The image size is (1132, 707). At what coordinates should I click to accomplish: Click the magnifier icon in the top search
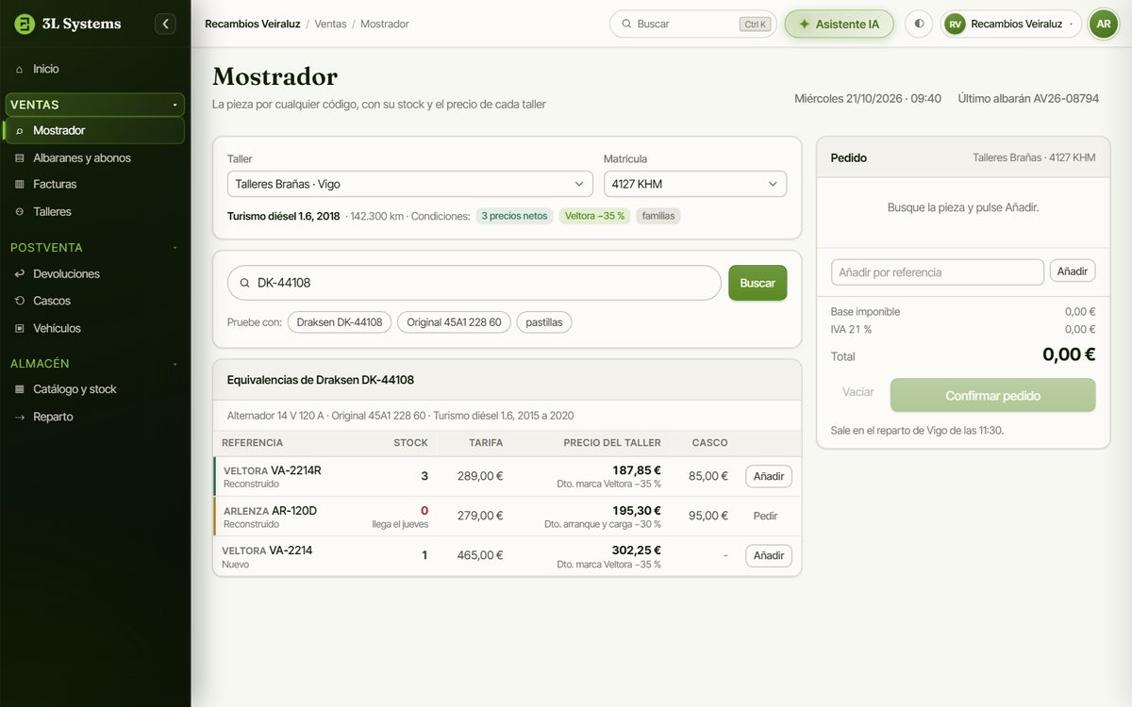626,24
